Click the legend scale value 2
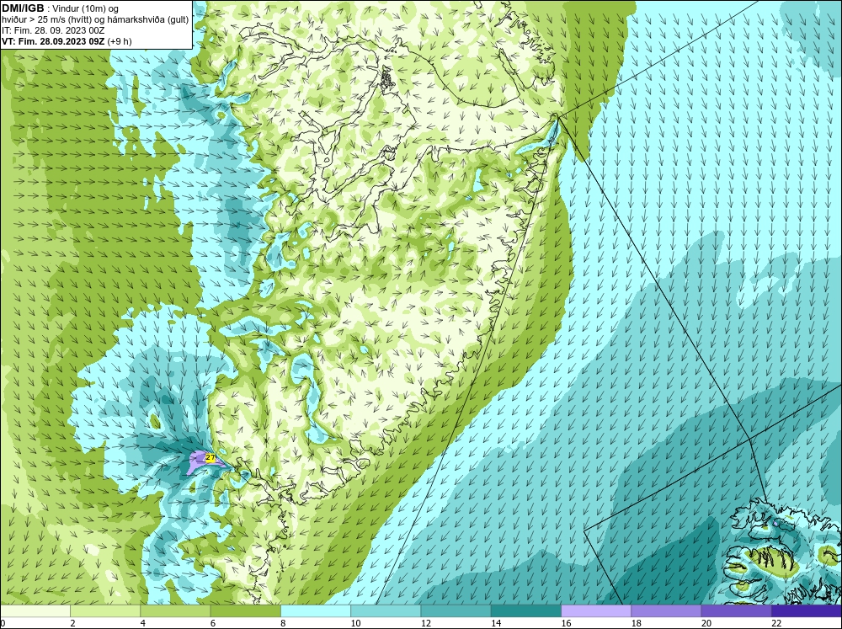 click(x=72, y=623)
